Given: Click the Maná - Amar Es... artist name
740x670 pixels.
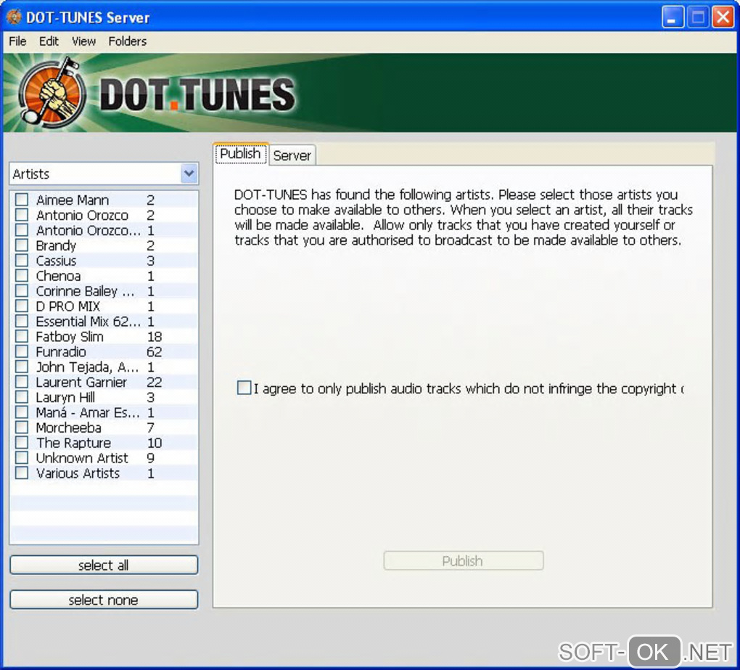Looking at the screenshot, I should pyautogui.click(x=88, y=412).
